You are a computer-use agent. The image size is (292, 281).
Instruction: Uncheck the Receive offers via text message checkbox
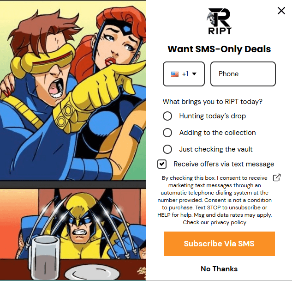[162, 164]
